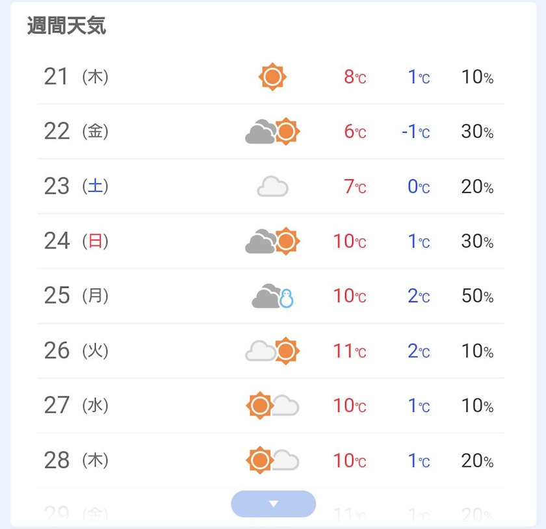Screen dimensions: 546x529
Task: Click the low temperature 0℃ for the 23rd
Action: click(419, 187)
